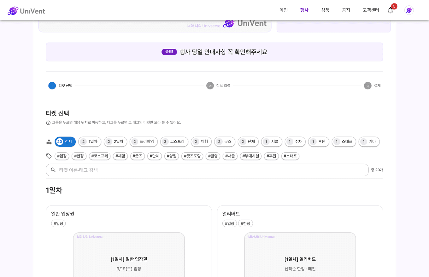This screenshot has height=277, width=429.
Task: Click #입장 tag on 일반 입장권 card
Action: coord(58,223)
